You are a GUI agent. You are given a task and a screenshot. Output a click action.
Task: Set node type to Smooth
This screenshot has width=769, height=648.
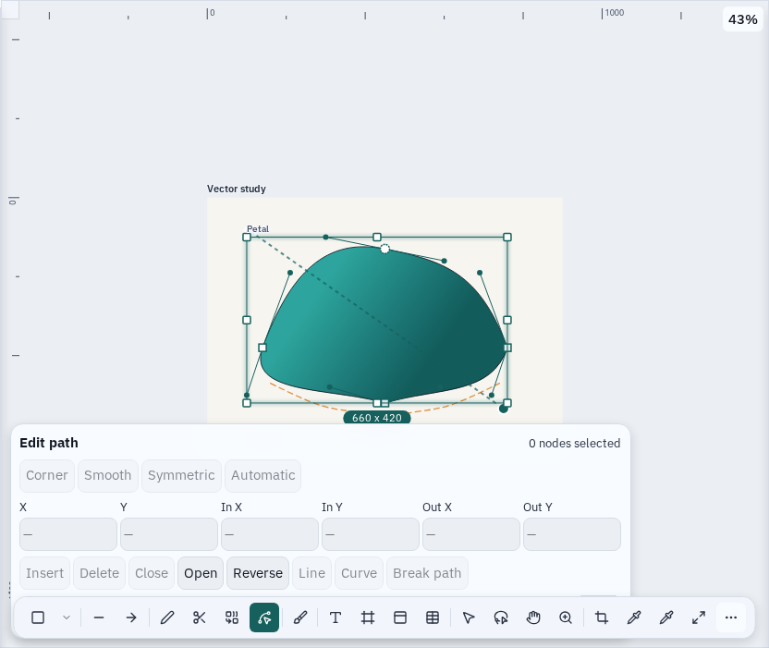[x=108, y=475]
